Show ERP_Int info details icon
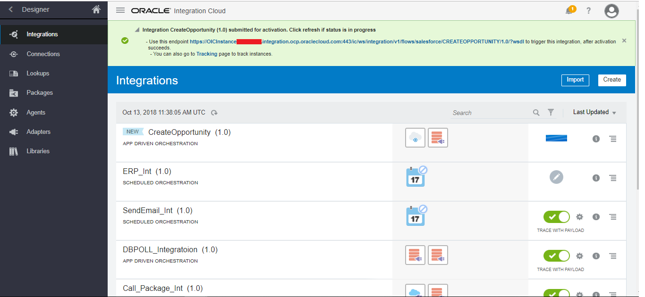 coord(596,178)
